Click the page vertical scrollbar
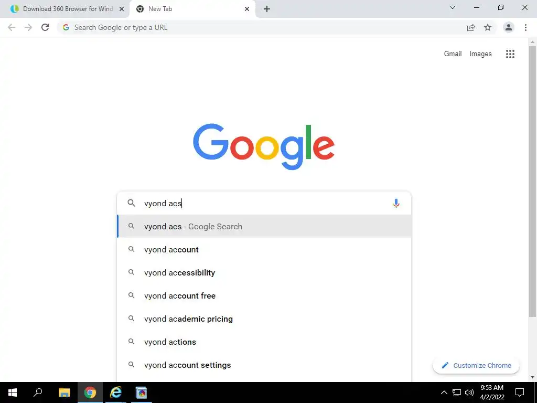Viewport: 537px width, 403px height. pos(532,181)
